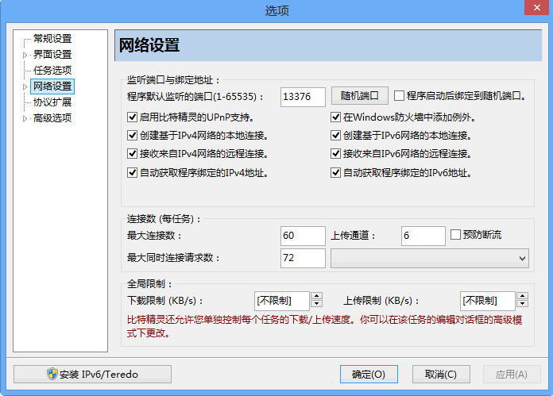Toggle 接收来自IPv4网络的远程连接 checkbox
553x396 pixels.
pyautogui.click(x=132, y=154)
